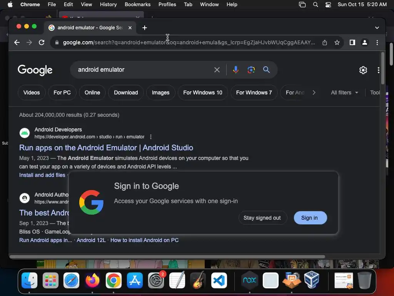Open How to install Android on PC link
Image resolution: width=394 pixels, height=296 pixels.
coord(145,240)
